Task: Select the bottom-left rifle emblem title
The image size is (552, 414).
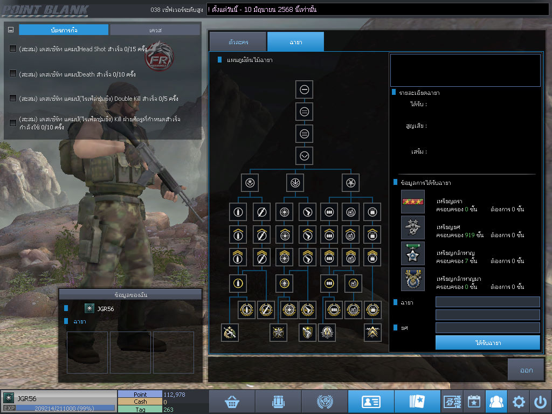Action: click(x=230, y=333)
